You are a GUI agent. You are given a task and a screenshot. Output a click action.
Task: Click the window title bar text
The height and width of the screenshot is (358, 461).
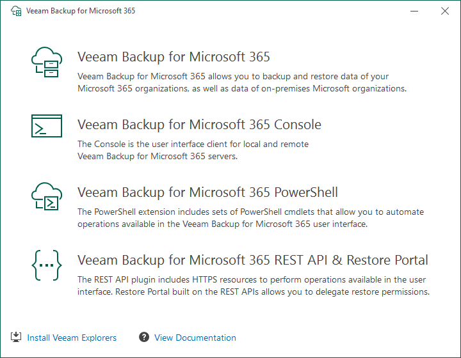[x=80, y=11]
